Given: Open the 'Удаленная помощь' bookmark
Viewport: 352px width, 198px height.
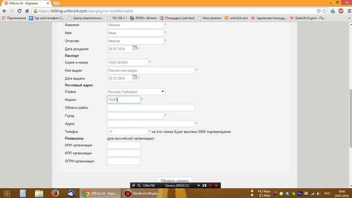Looking at the screenshot, I should coord(269,18).
